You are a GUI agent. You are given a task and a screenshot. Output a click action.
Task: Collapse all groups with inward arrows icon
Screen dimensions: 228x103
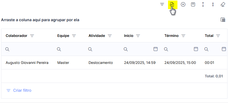[x=213, y=5]
